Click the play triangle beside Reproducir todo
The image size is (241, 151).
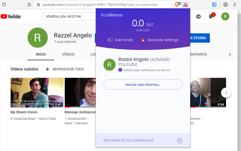tap(48, 69)
